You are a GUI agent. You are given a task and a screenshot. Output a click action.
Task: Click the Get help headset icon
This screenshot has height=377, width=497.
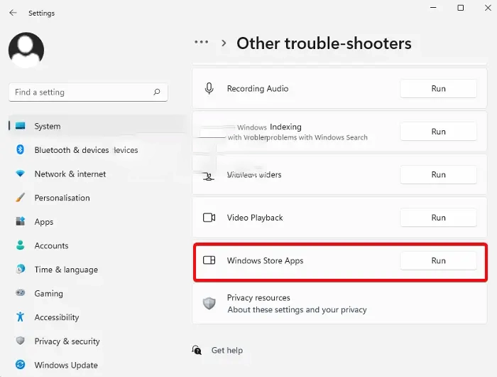pos(197,350)
